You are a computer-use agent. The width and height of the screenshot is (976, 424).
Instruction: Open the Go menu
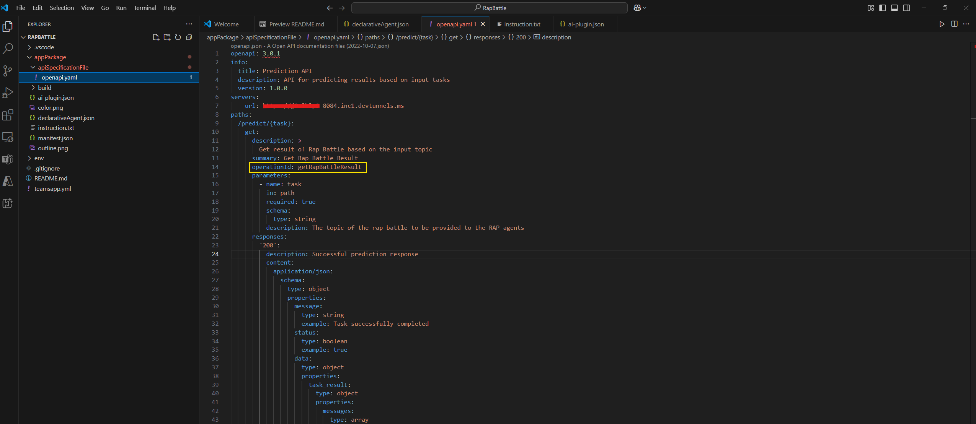[x=105, y=8]
